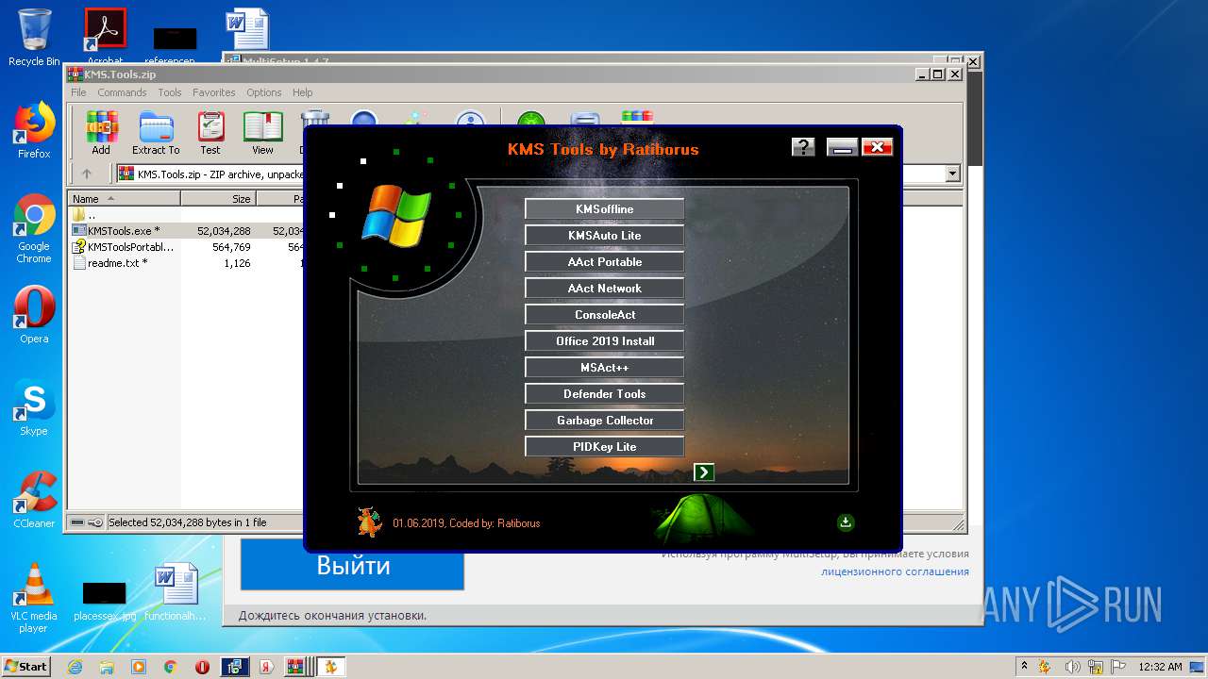Select the Firefox desktop shortcut
Viewport: 1208px width, 679px height.
34,130
